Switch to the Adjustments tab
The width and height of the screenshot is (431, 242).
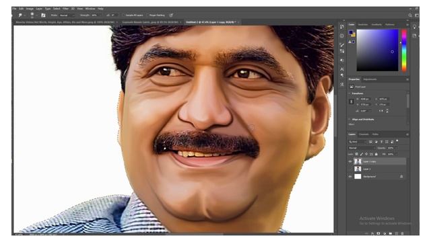370,79
